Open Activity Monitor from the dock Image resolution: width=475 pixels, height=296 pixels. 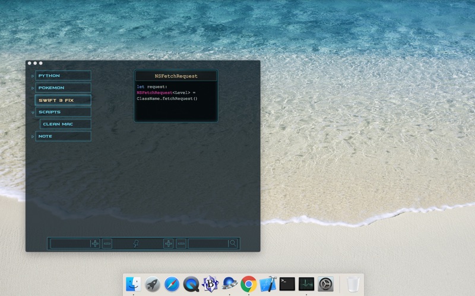click(x=306, y=284)
